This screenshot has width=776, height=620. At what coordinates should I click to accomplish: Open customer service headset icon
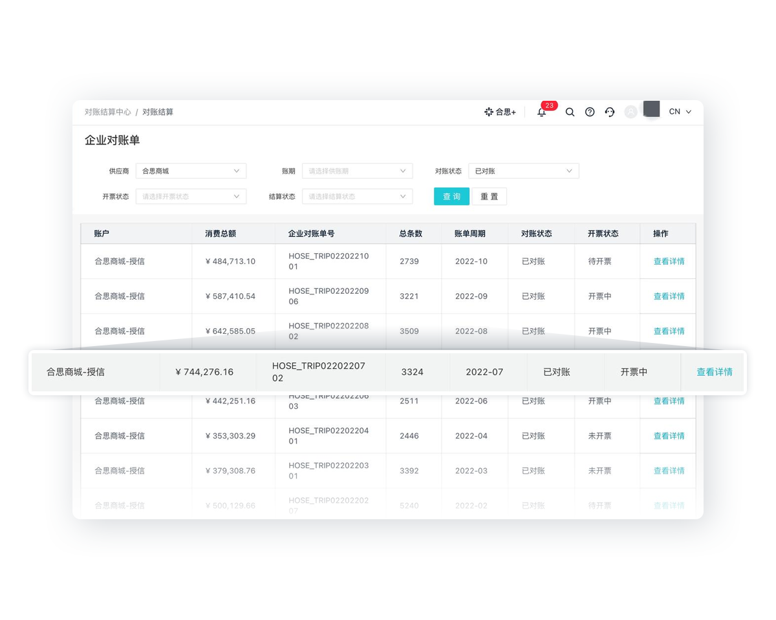coord(609,112)
